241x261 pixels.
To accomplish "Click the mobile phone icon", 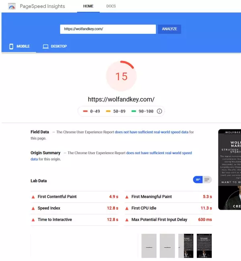I will click(x=11, y=47).
